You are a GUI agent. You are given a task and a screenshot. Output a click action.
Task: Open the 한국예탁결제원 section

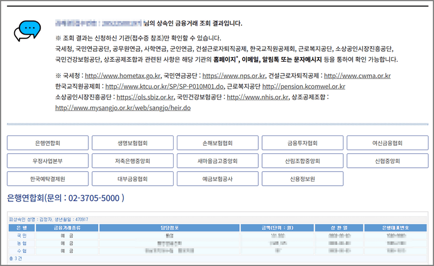pyautogui.click(x=48, y=179)
